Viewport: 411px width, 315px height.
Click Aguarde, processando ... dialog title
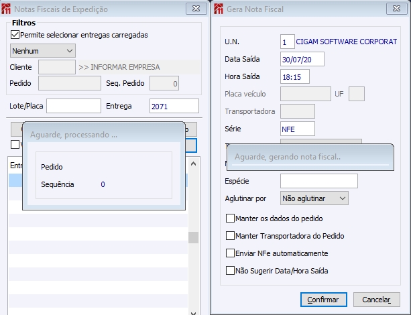(74, 135)
